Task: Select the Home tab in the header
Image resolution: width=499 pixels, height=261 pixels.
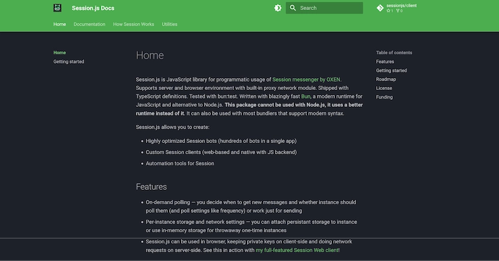Action: click(x=60, y=24)
